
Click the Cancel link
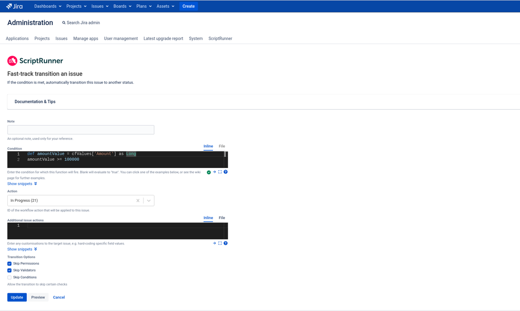[59, 297]
